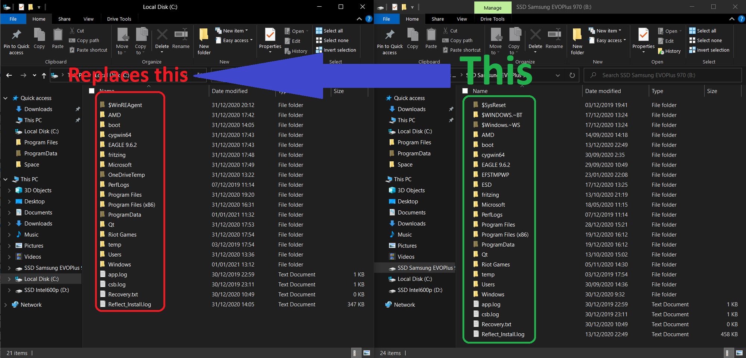Click Select all in Local Disk (C:) ribbon
The image size is (746, 358).
(329, 31)
